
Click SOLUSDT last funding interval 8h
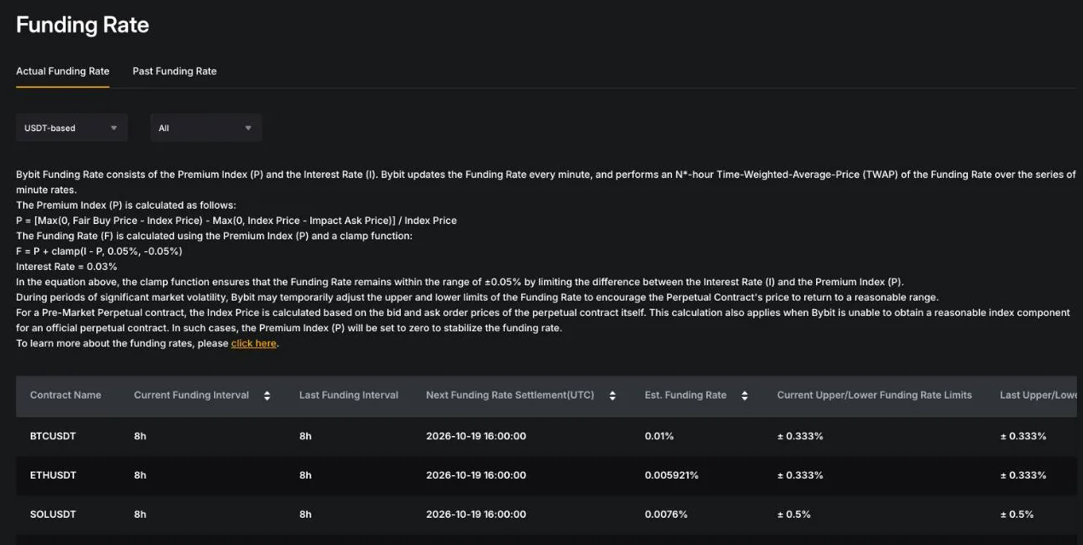pos(305,514)
